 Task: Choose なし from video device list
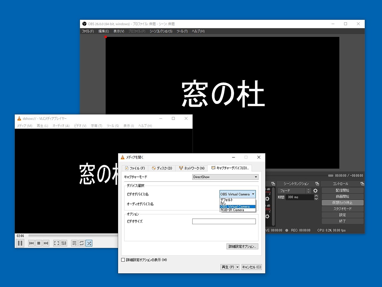pos(237,203)
